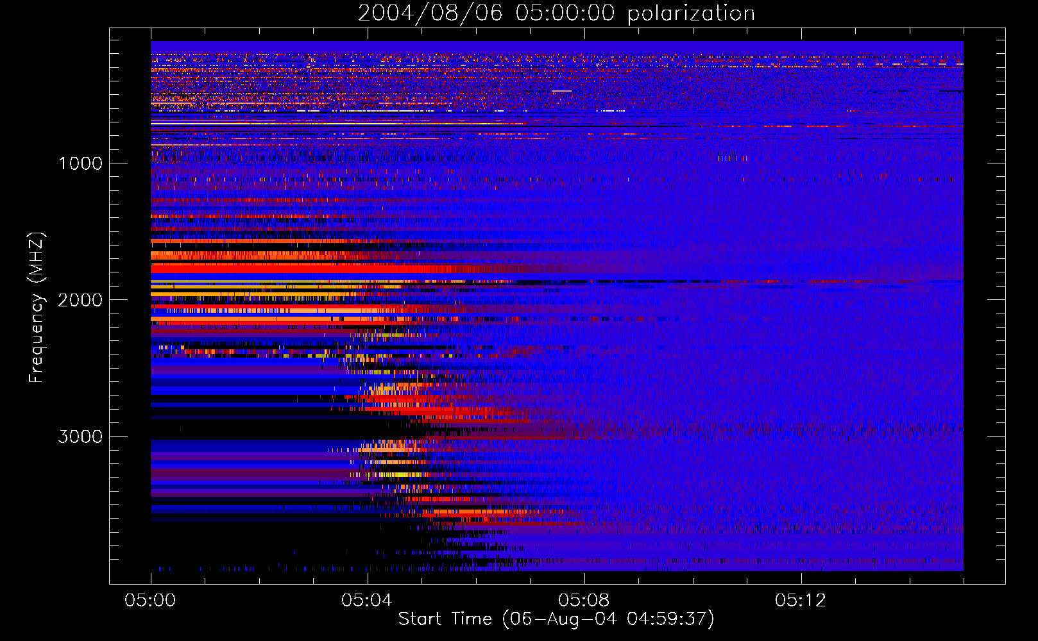1038x641 pixels.
Task: Click the '05:08' time tick label
Action: tap(584, 601)
